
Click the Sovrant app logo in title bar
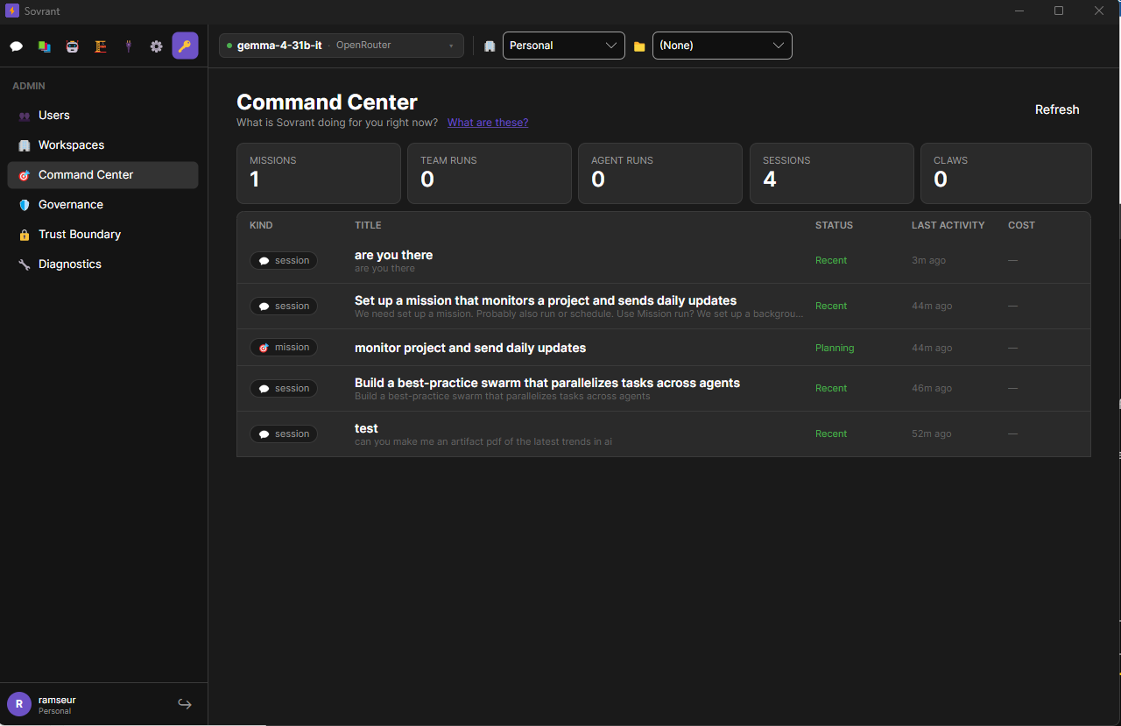[x=12, y=11]
